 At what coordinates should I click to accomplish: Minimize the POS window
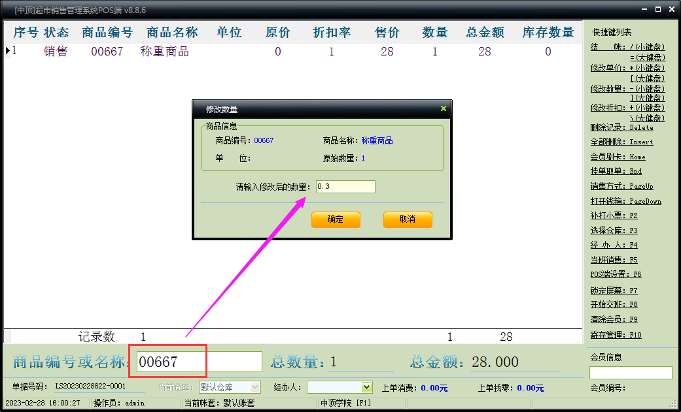click(x=646, y=9)
